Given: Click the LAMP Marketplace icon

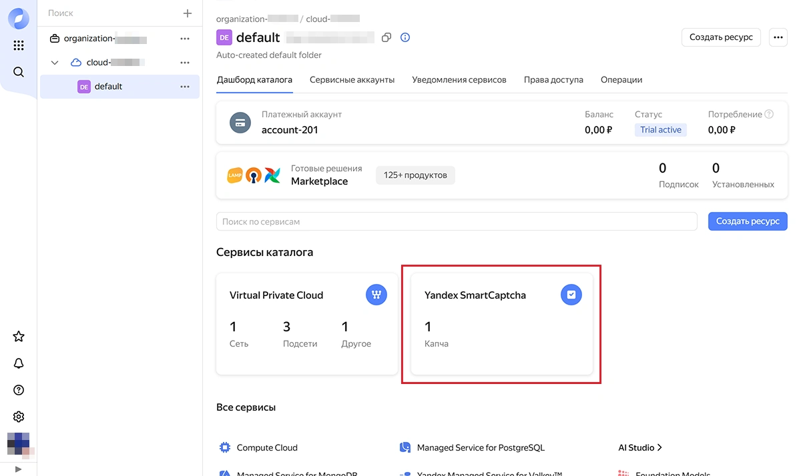Looking at the screenshot, I should pyautogui.click(x=235, y=175).
